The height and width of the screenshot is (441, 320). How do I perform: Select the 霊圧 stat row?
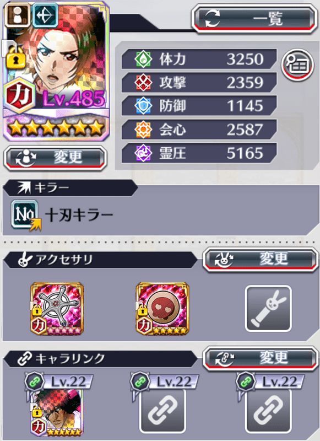(199, 153)
